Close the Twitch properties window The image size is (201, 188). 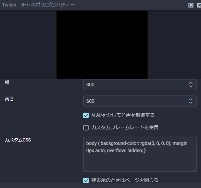pyautogui.click(x=199, y=5)
